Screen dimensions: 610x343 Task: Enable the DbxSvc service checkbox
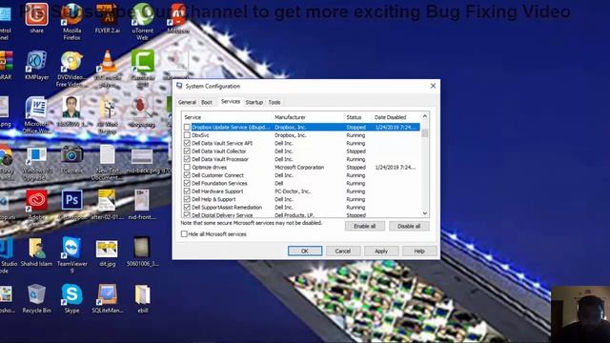point(187,135)
